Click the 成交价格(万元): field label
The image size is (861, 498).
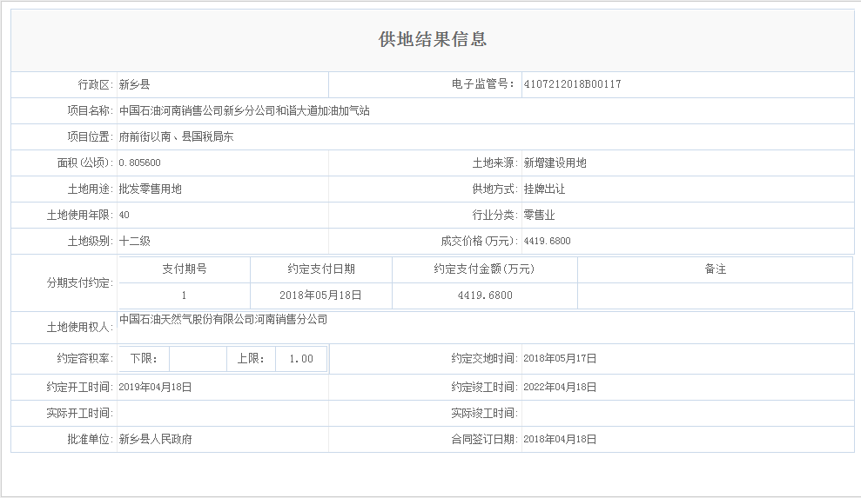coord(480,241)
